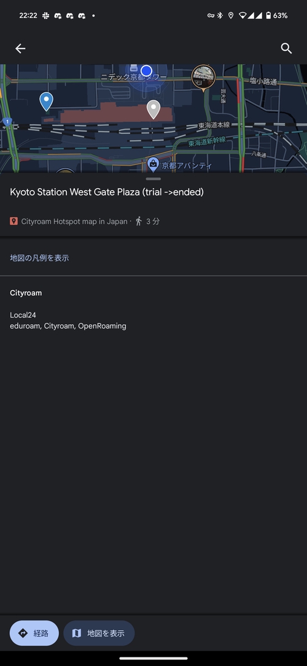Tap the Kyoto Avanti shopping bag icon
Viewport: 307px width, 666px height.
153,163
